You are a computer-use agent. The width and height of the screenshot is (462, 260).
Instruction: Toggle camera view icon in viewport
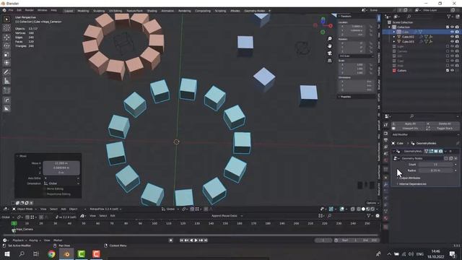pyautogui.click(x=330, y=53)
